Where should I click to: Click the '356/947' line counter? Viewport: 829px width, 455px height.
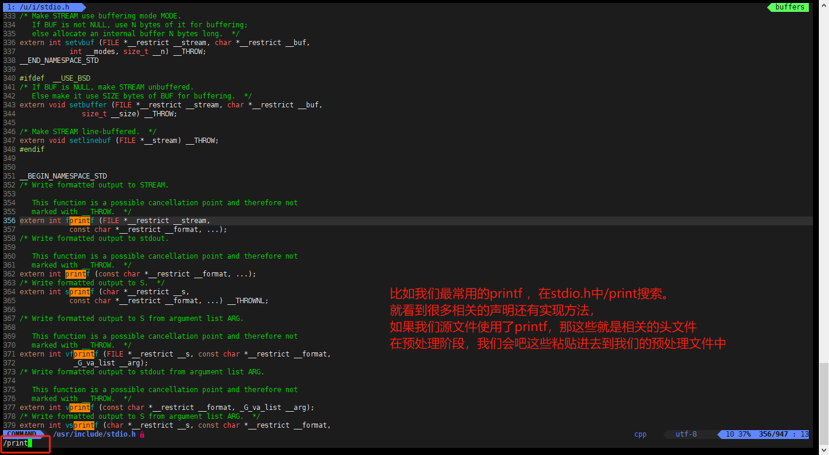click(x=773, y=434)
